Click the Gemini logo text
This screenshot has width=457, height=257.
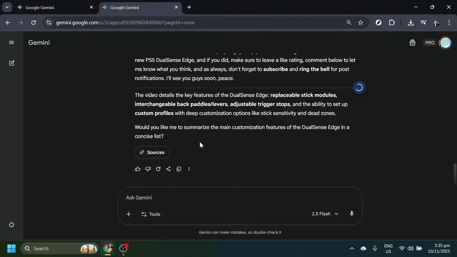(x=39, y=42)
